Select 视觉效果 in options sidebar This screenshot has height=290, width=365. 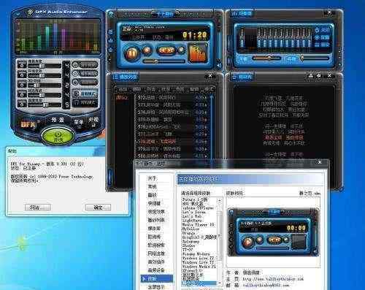(156, 212)
